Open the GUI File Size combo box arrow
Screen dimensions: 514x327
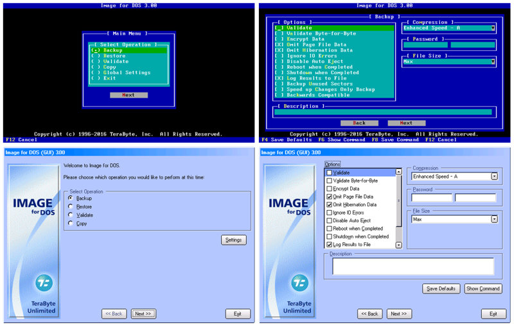coord(494,219)
